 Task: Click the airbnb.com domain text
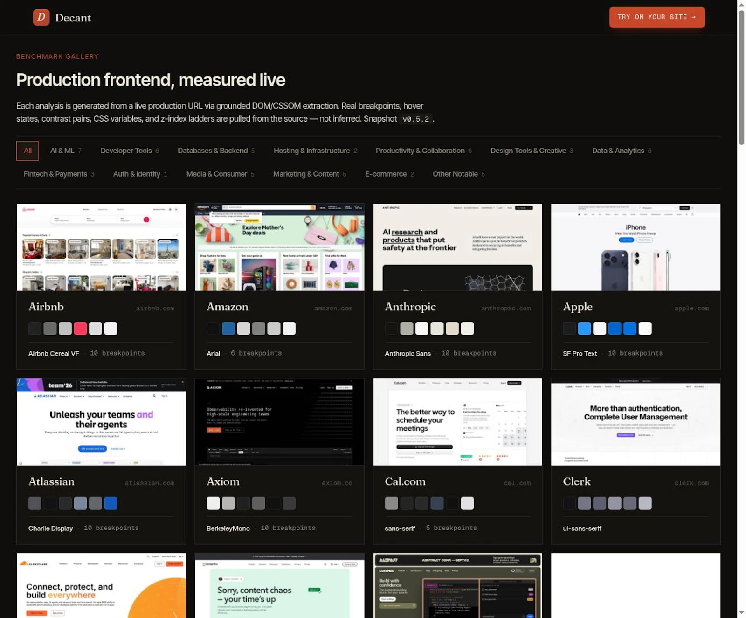click(x=155, y=308)
